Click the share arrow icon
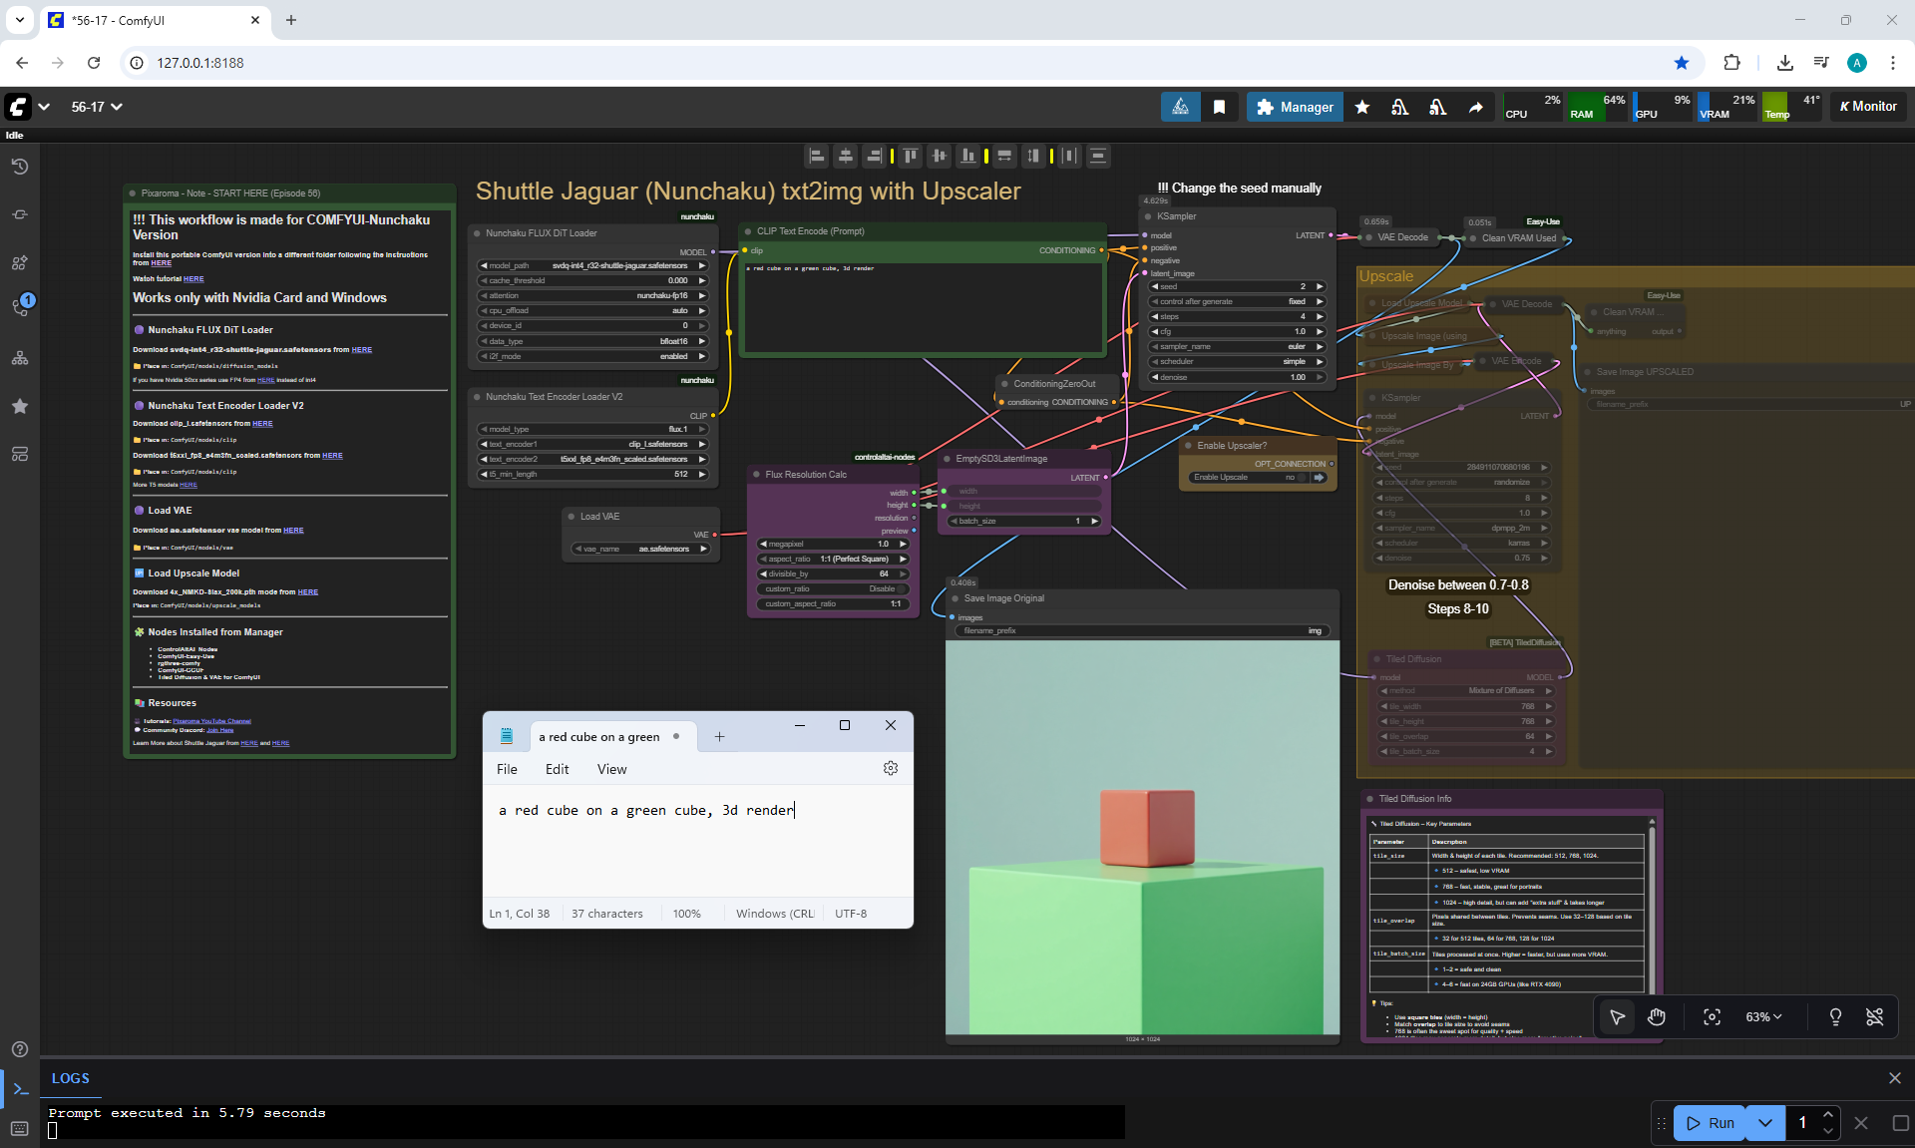Viewport: 1915px width, 1148px height. point(1475,107)
